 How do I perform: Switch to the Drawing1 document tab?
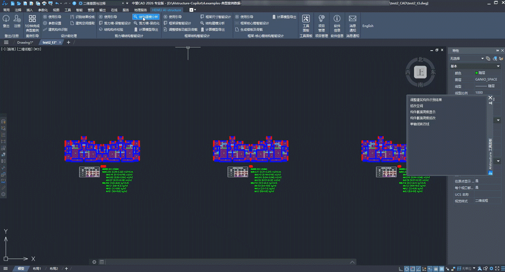coord(25,42)
